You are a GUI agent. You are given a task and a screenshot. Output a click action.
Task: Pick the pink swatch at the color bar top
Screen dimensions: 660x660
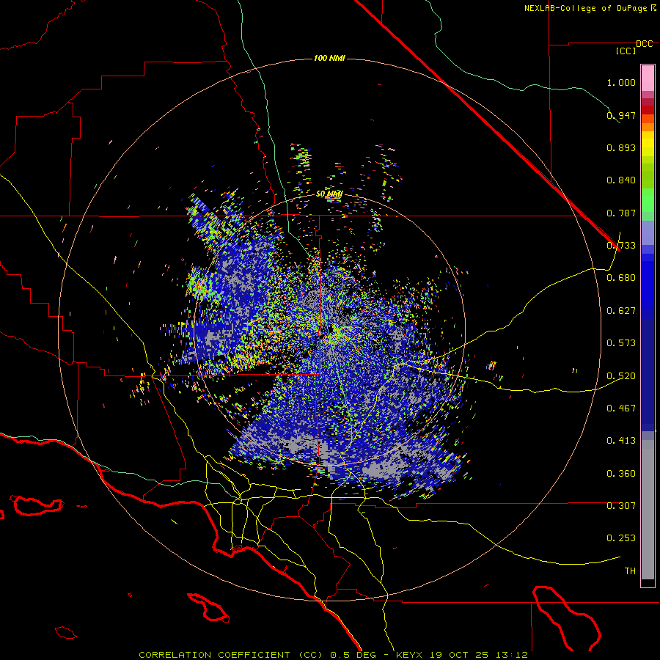[x=648, y=78]
